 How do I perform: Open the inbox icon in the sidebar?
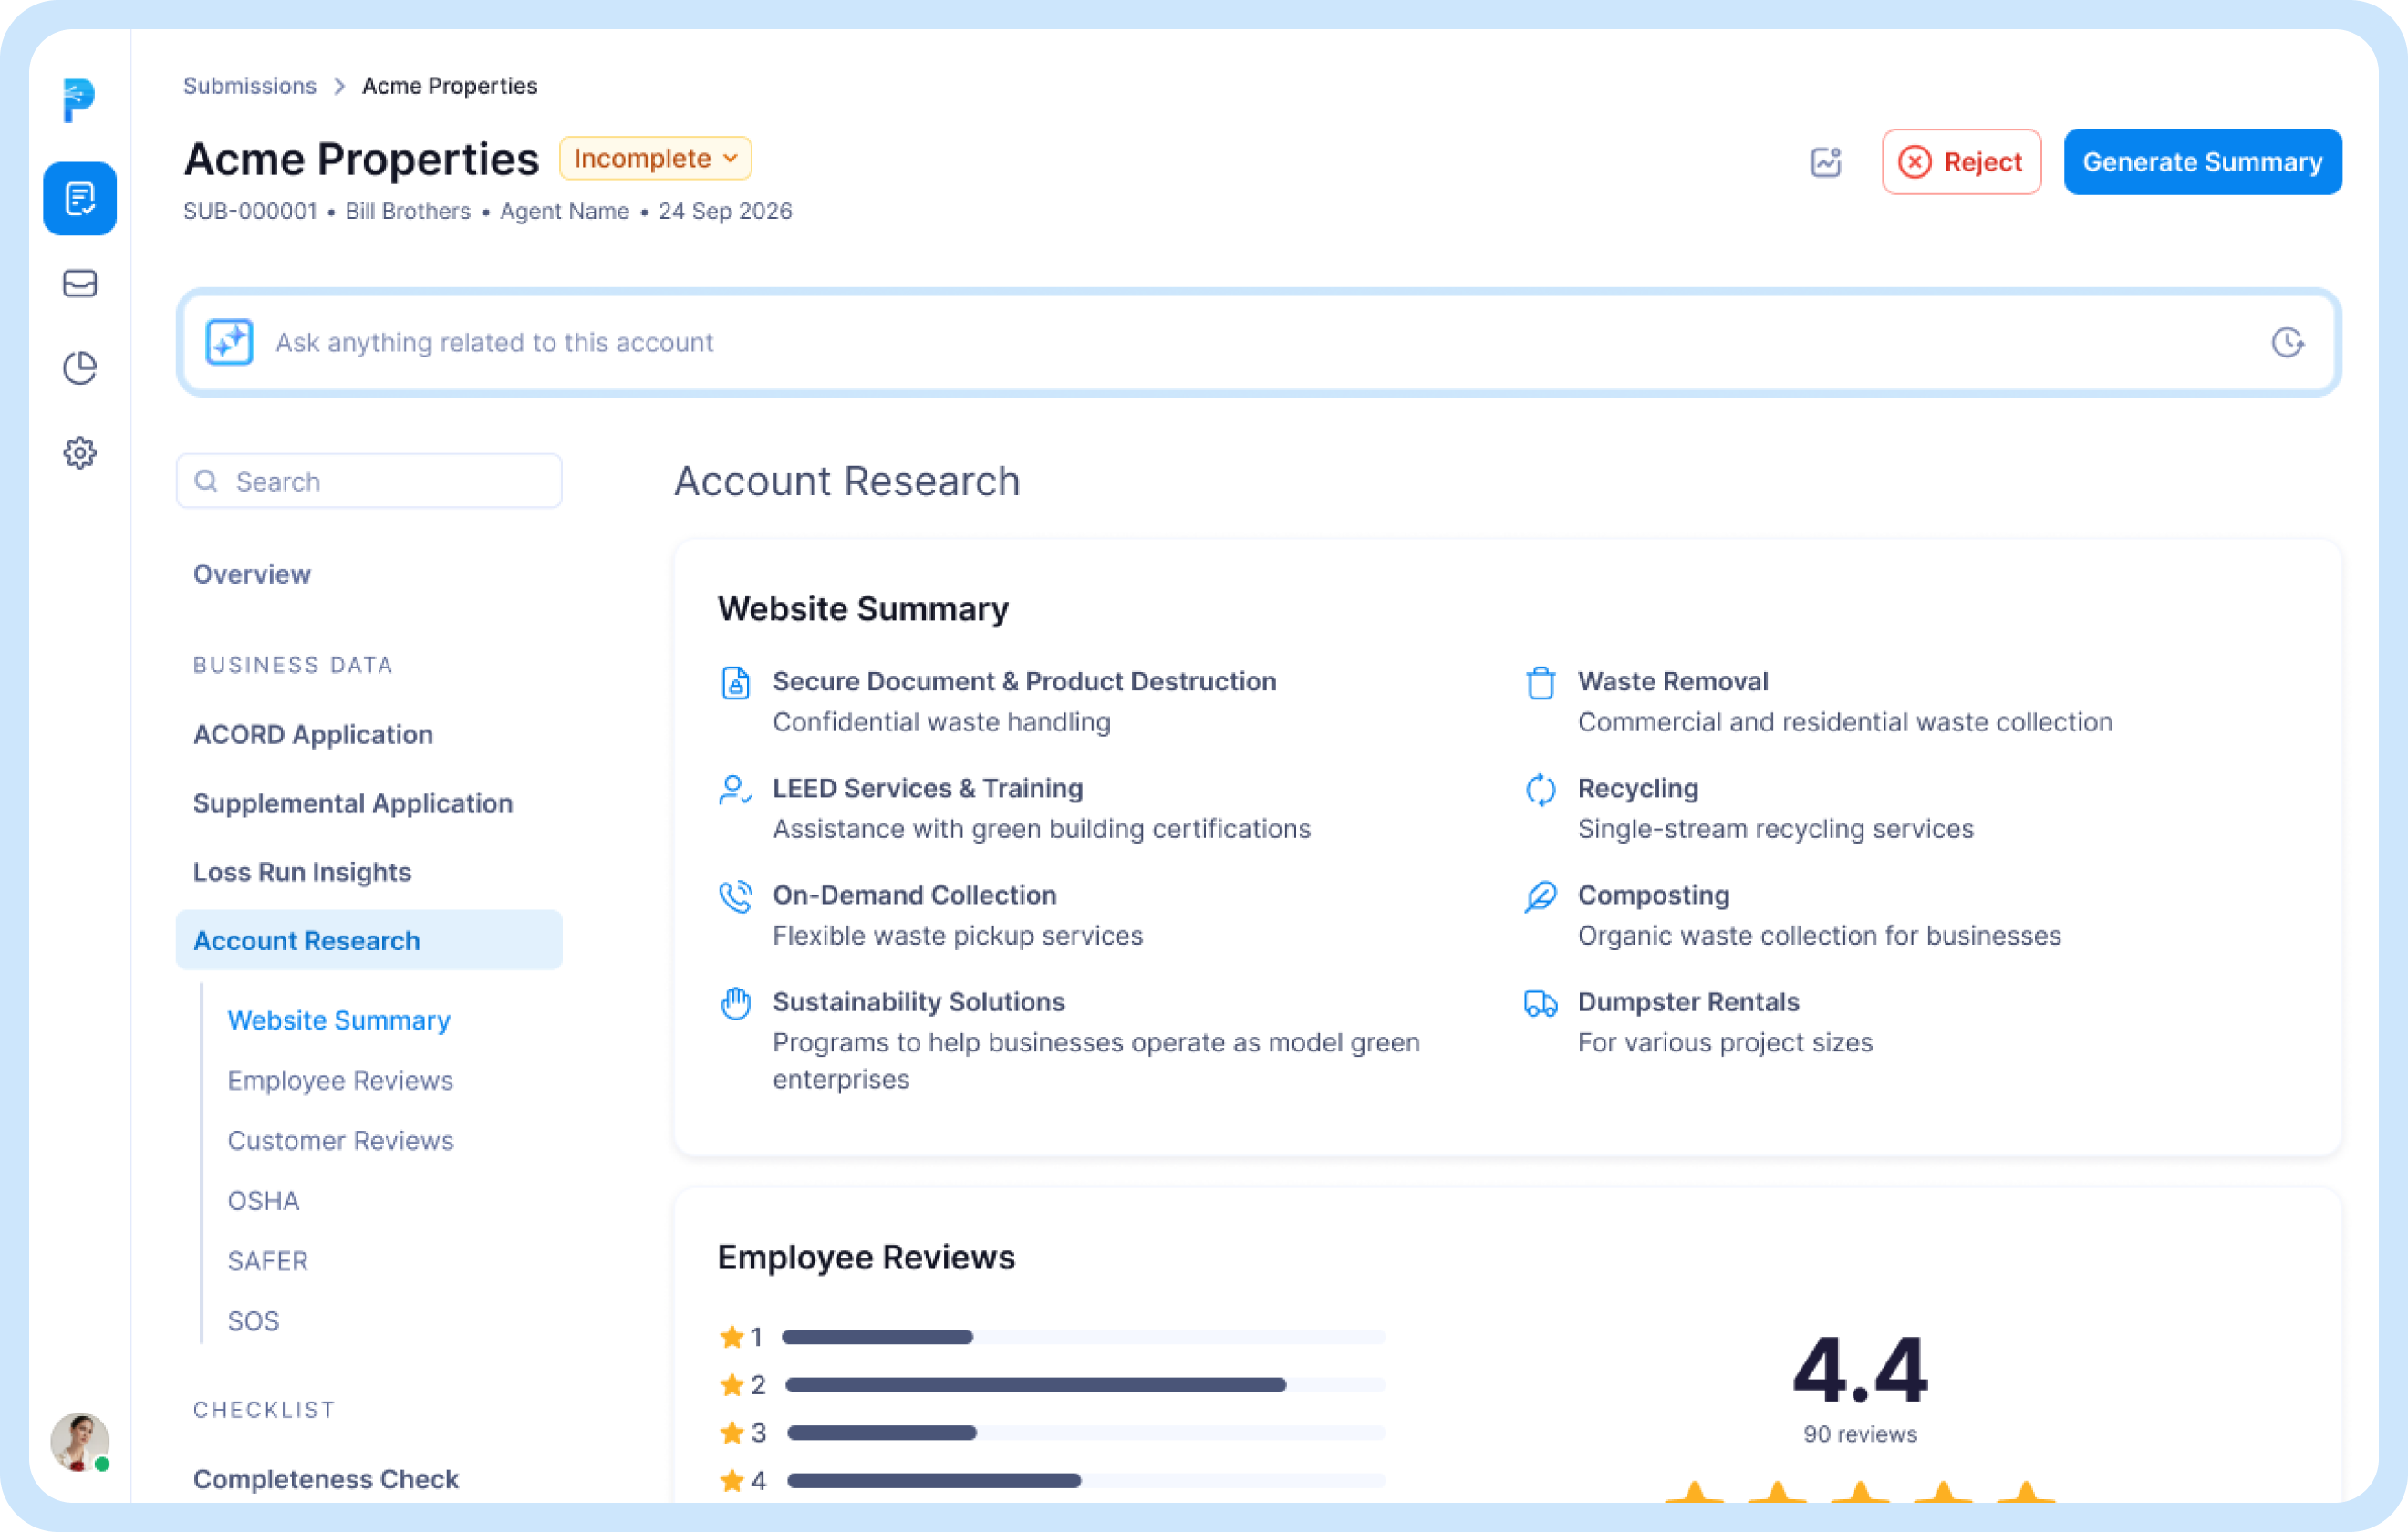coord(80,284)
